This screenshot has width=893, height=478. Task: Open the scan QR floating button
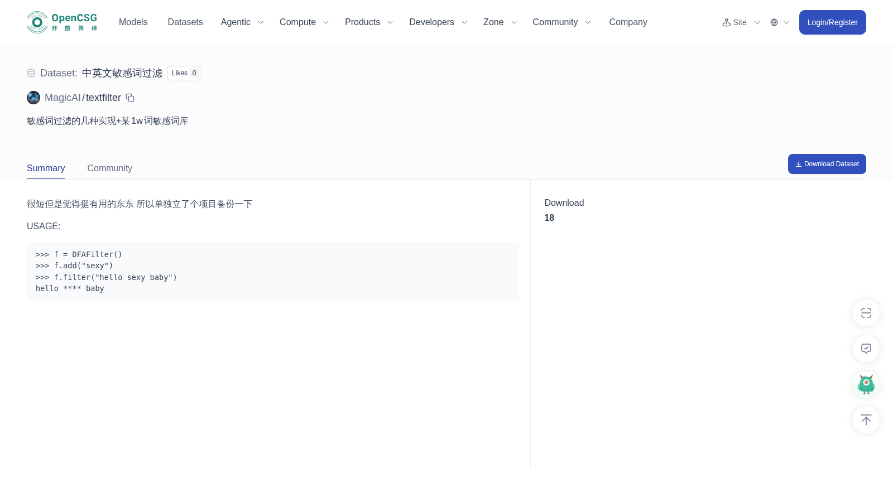[866, 313]
